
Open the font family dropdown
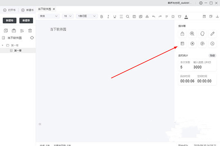pos(49,16)
